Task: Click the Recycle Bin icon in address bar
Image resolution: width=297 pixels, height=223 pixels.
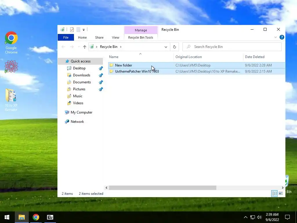Action: [92, 47]
